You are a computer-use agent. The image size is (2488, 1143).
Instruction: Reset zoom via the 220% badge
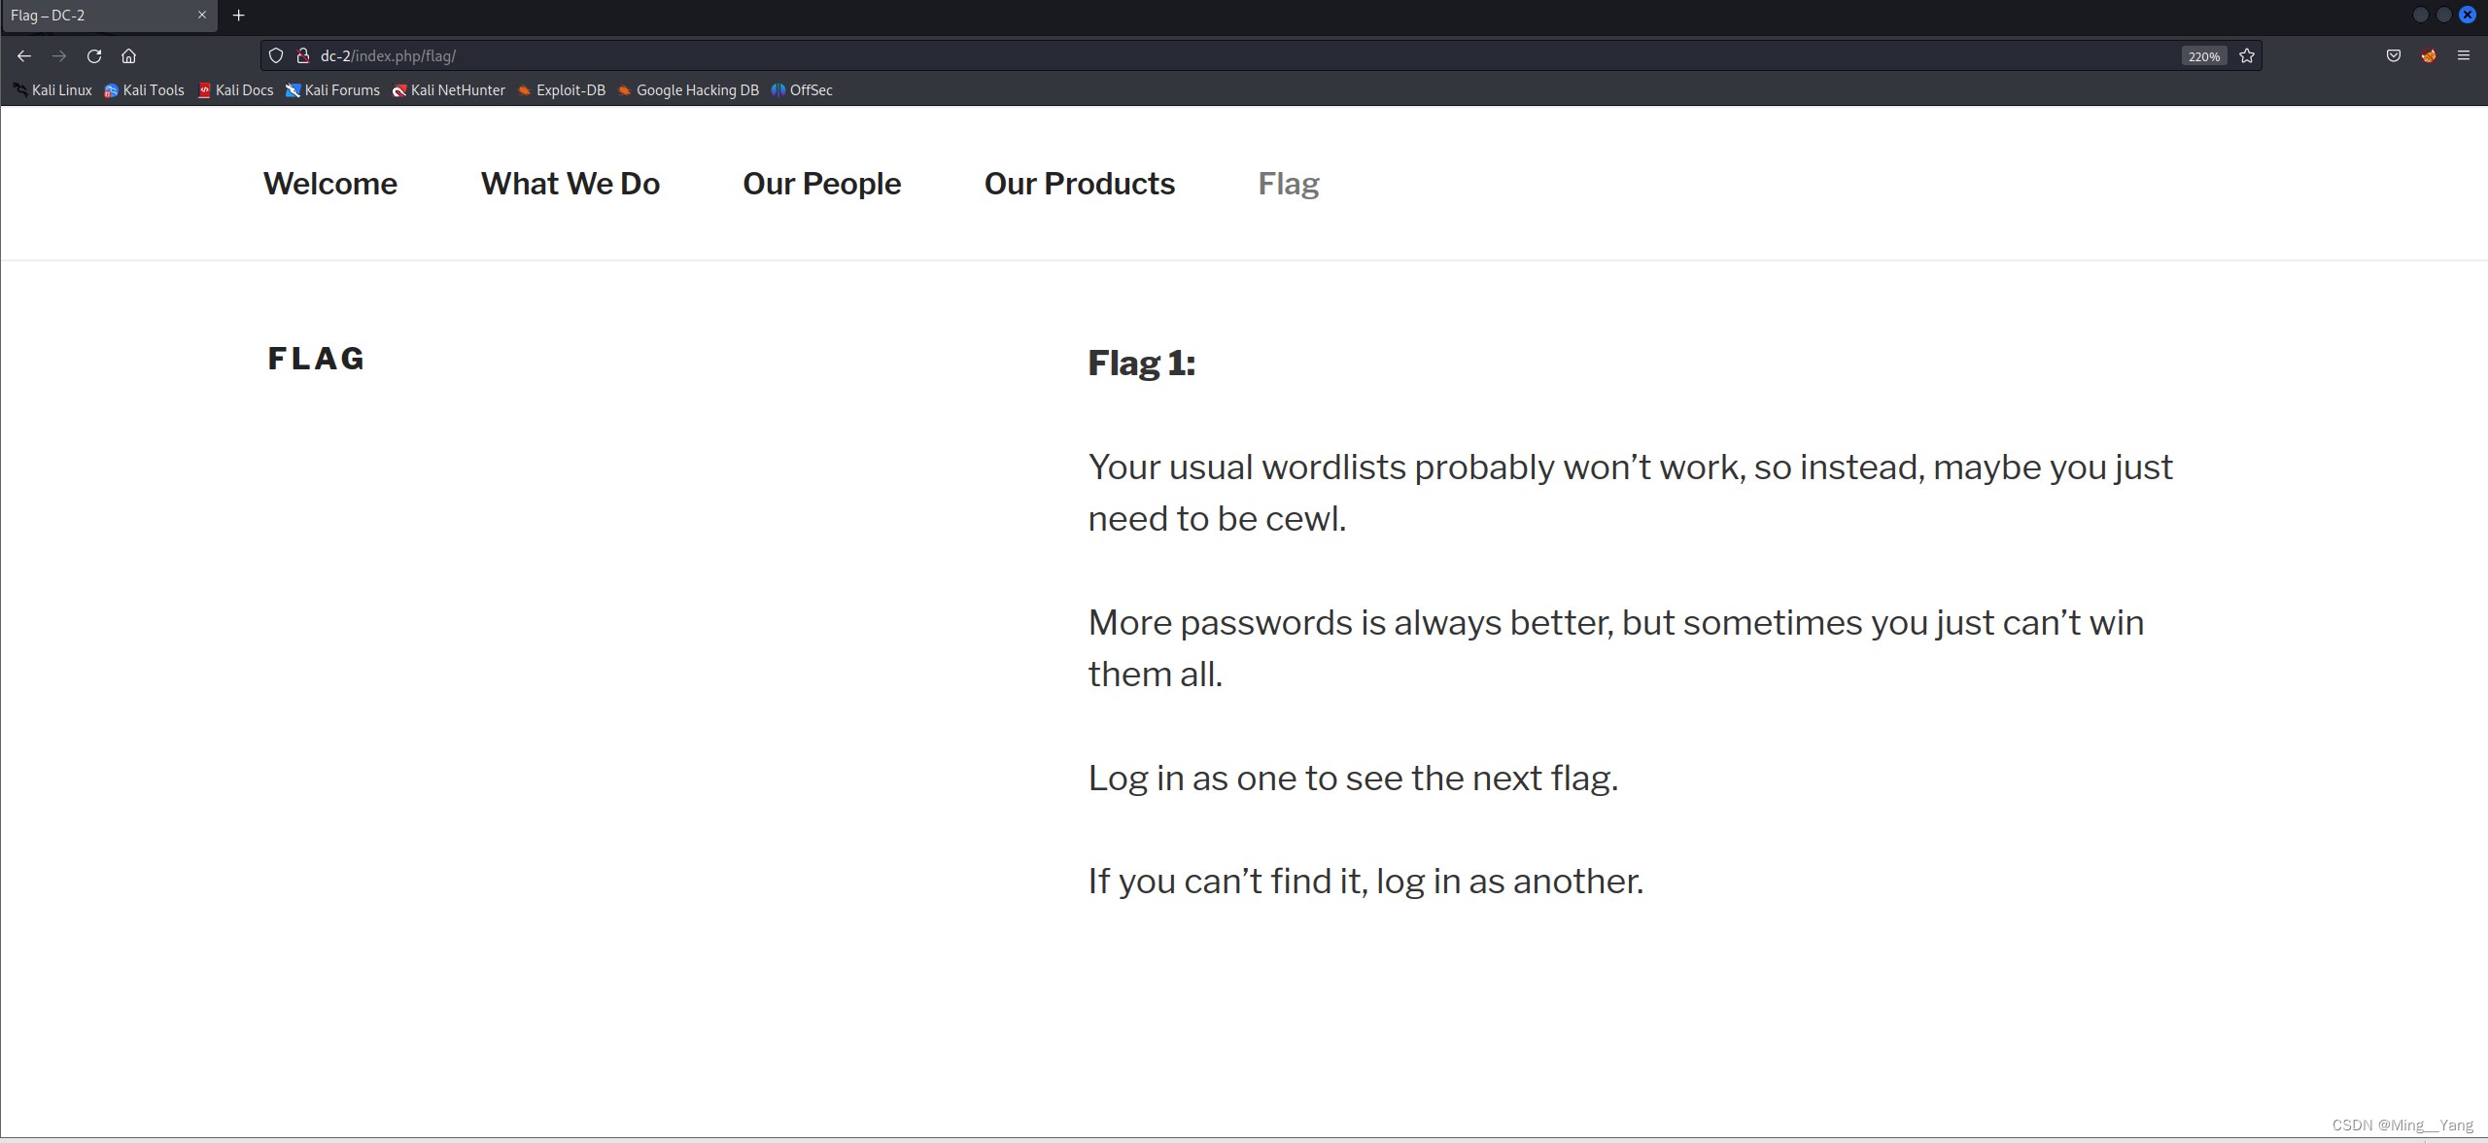click(2203, 56)
